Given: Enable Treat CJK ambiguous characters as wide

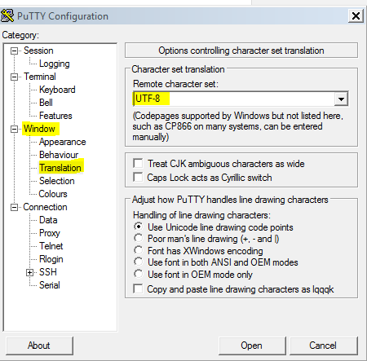Looking at the screenshot, I should click(138, 164).
